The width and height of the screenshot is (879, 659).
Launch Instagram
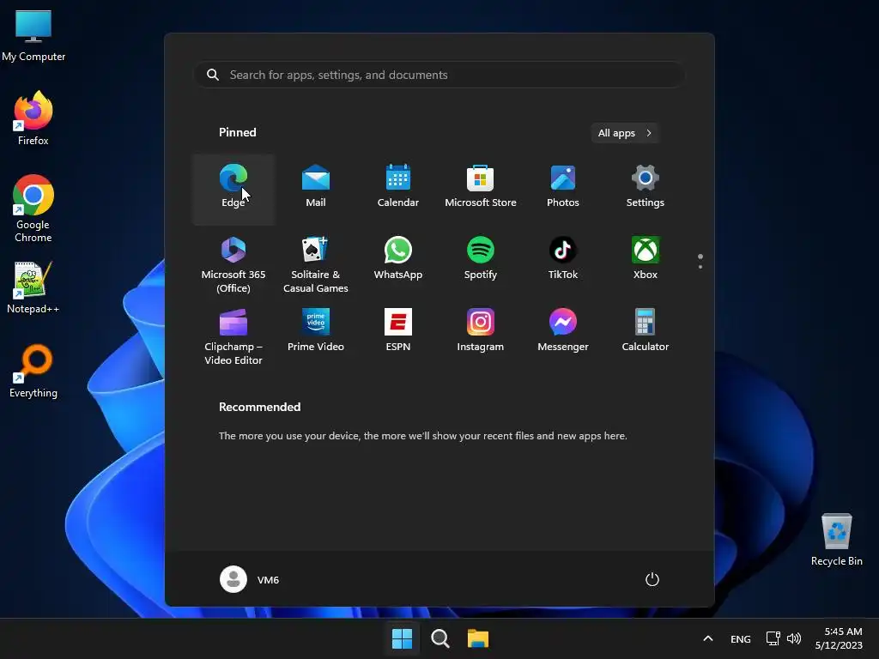[x=481, y=333]
